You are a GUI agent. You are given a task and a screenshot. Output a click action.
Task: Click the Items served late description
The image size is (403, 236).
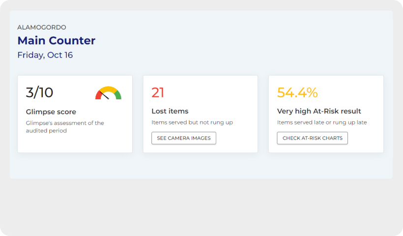[x=322, y=122]
